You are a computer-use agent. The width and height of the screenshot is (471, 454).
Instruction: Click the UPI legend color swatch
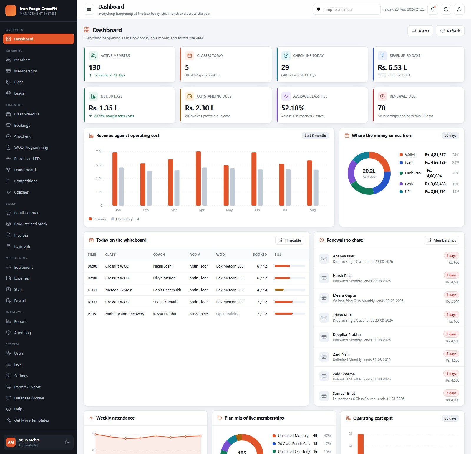[401, 191]
